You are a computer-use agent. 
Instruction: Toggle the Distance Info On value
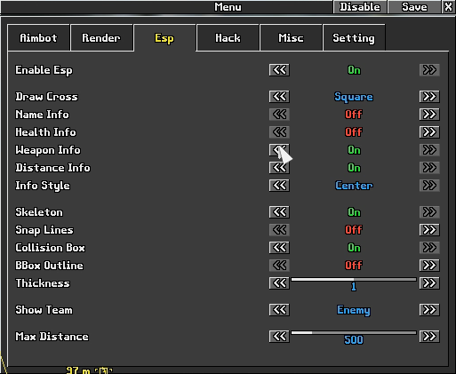pos(354,168)
